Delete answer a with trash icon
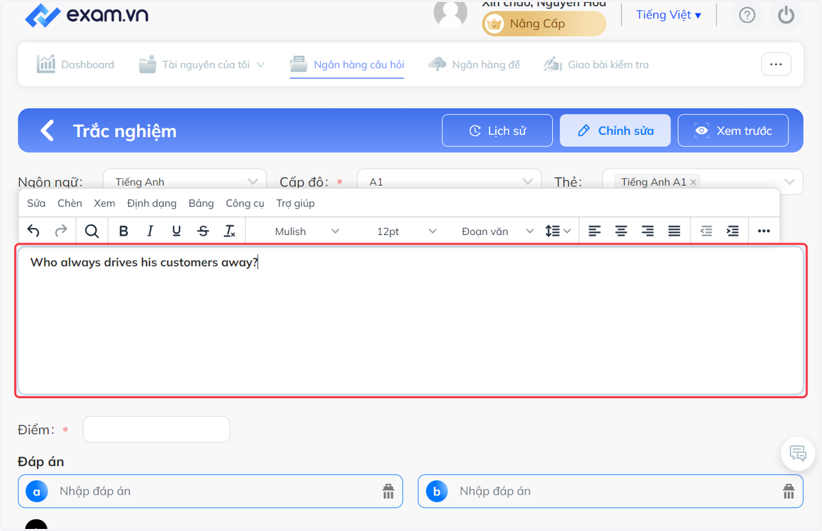 (388, 491)
